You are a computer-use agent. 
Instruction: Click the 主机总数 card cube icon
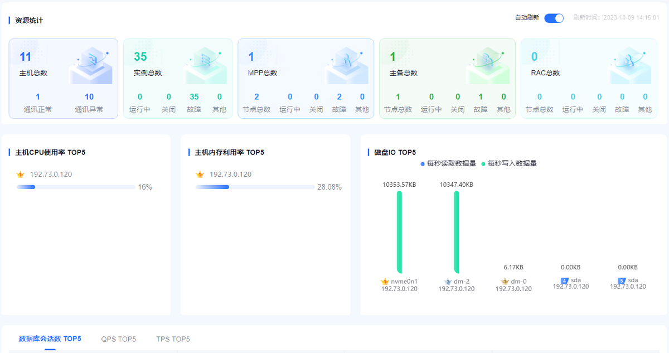(90, 65)
